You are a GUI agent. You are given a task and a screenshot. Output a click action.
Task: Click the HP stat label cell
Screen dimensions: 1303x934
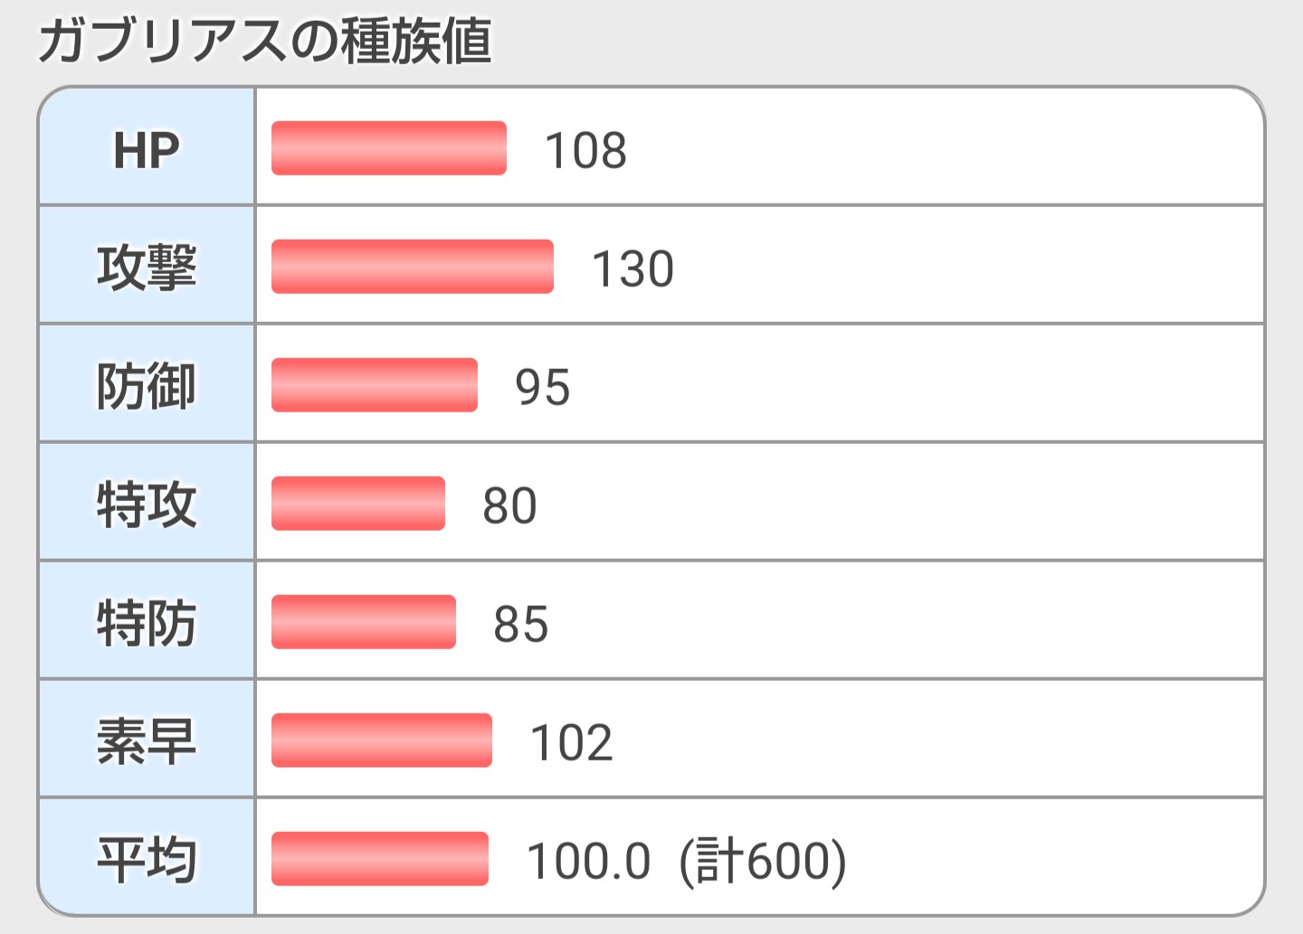coord(147,146)
